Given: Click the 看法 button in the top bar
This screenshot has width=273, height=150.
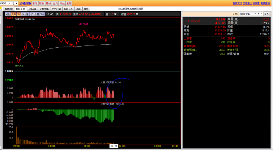Looking at the screenshot, I should 35,3.
